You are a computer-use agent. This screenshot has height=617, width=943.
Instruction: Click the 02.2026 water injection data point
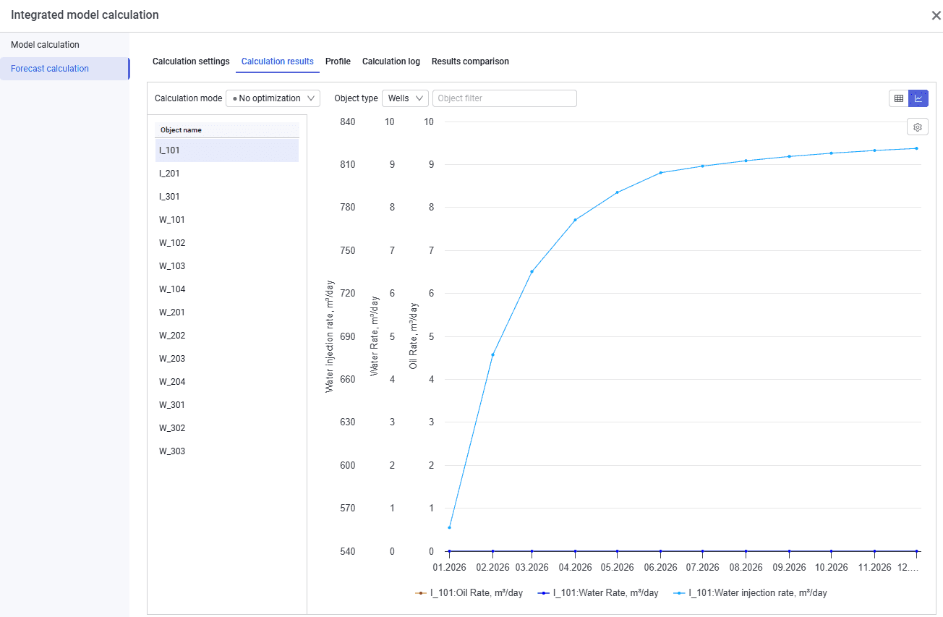point(492,354)
